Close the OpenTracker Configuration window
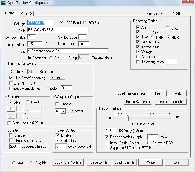Screen dimensions: 195x172 point(188,2)
